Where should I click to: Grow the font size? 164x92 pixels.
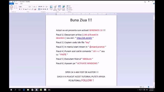(x=34, y=7)
